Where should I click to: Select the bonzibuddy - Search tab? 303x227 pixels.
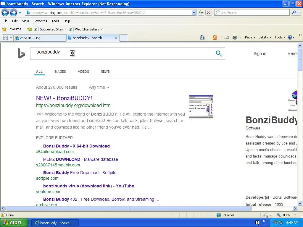tap(91, 38)
